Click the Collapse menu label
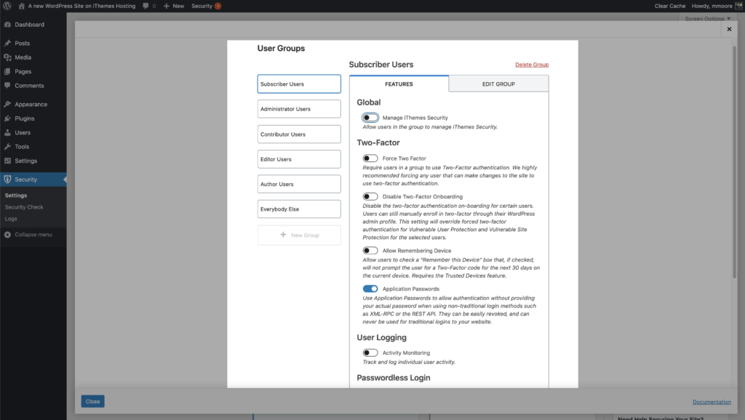 click(33, 235)
